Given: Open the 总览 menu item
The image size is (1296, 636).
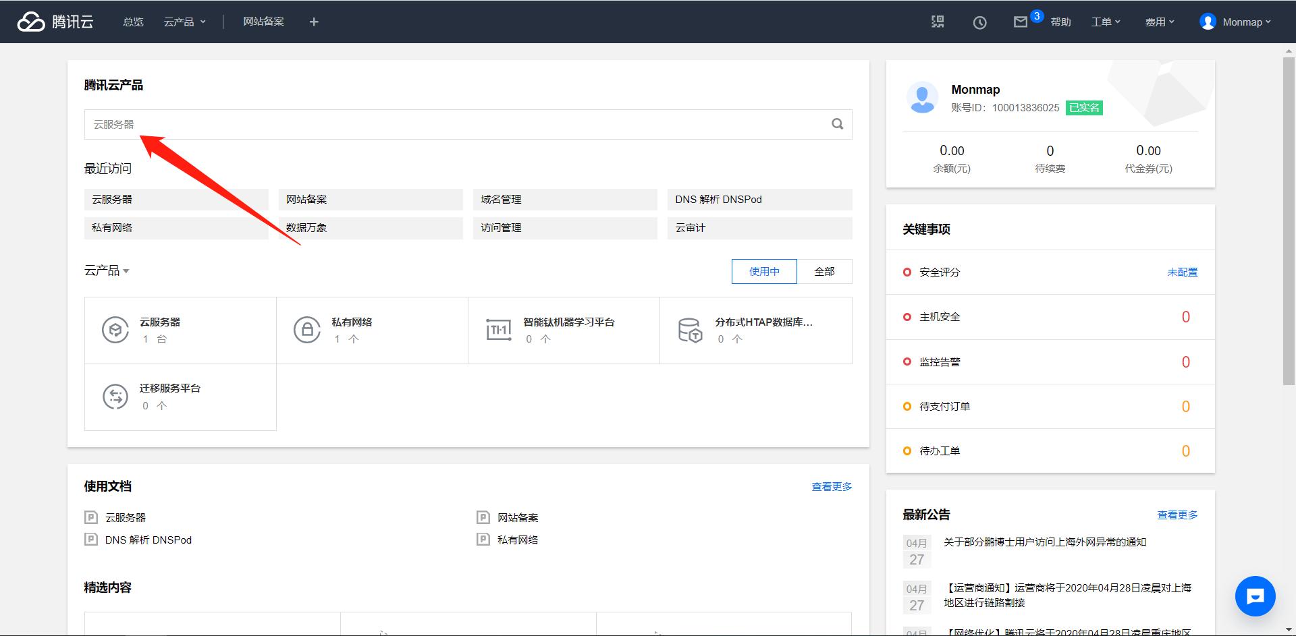Looking at the screenshot, I should [x=132, y=22].
